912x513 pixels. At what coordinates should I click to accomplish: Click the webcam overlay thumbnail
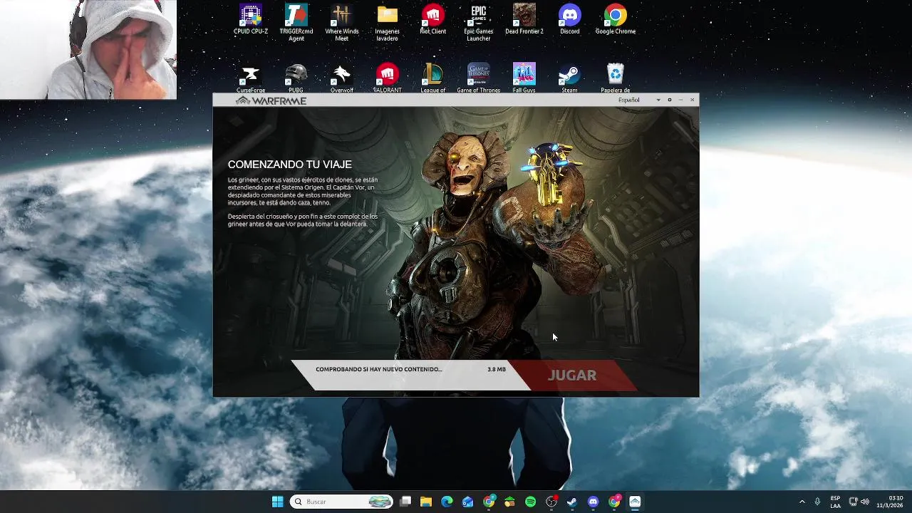click(88, 49)
